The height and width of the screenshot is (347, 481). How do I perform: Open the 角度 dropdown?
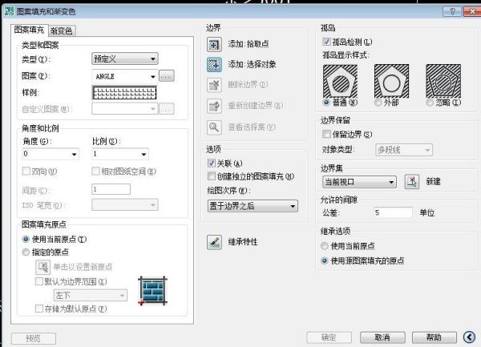pos(51,154)
